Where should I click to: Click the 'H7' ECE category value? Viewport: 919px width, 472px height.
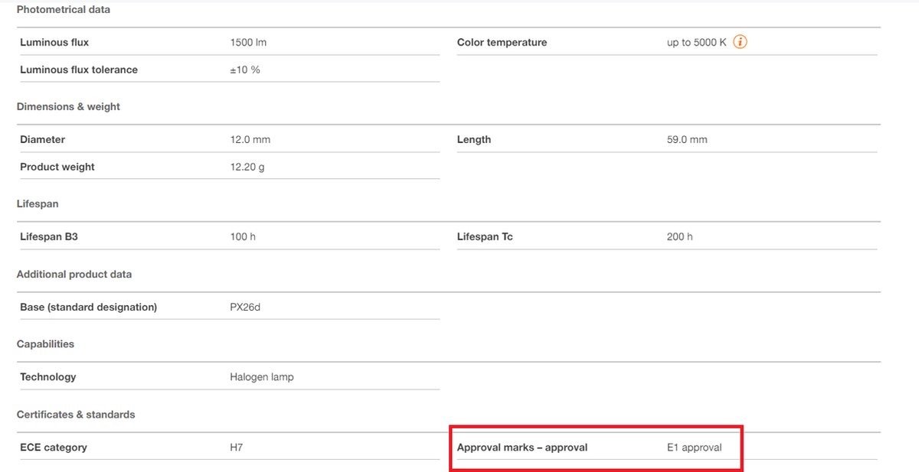(237, 448)
